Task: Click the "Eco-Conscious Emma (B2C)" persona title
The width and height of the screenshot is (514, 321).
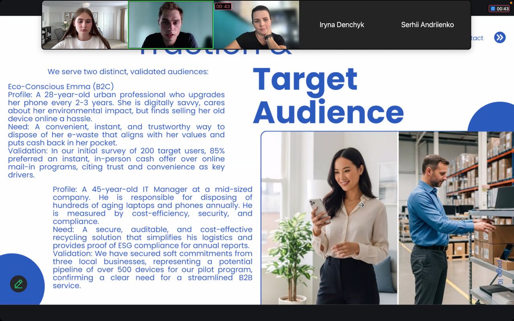Action: pyautogui.click(x=61, y=87)
